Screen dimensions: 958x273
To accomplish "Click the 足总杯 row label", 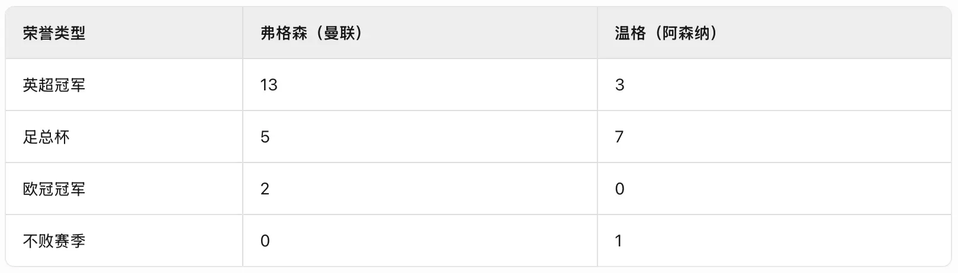I will 46,137.
